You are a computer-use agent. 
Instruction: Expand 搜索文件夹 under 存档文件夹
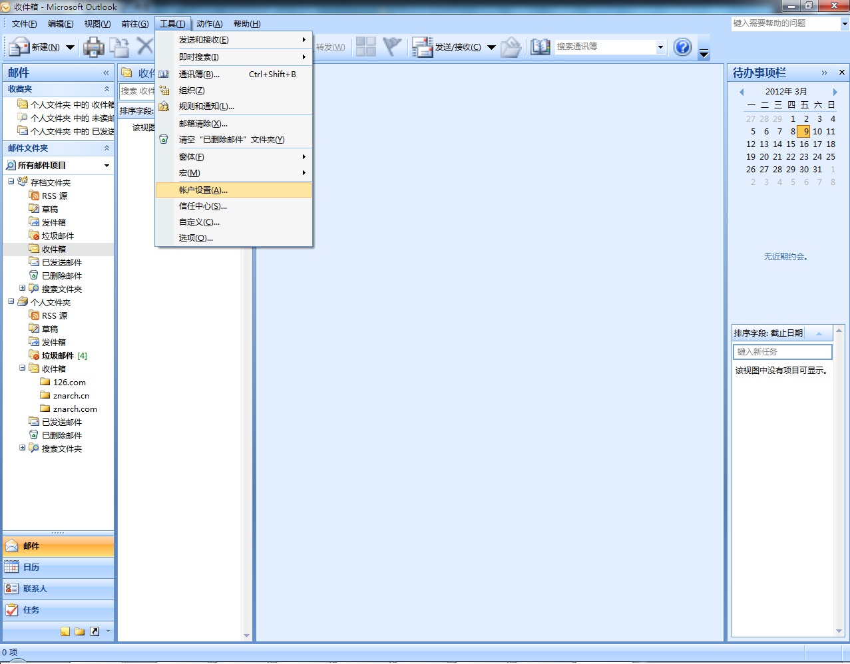point(23,288)
